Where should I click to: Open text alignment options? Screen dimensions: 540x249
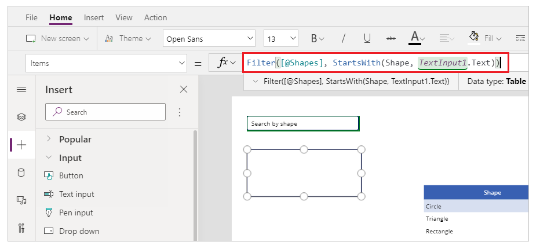tap(447, 39)
